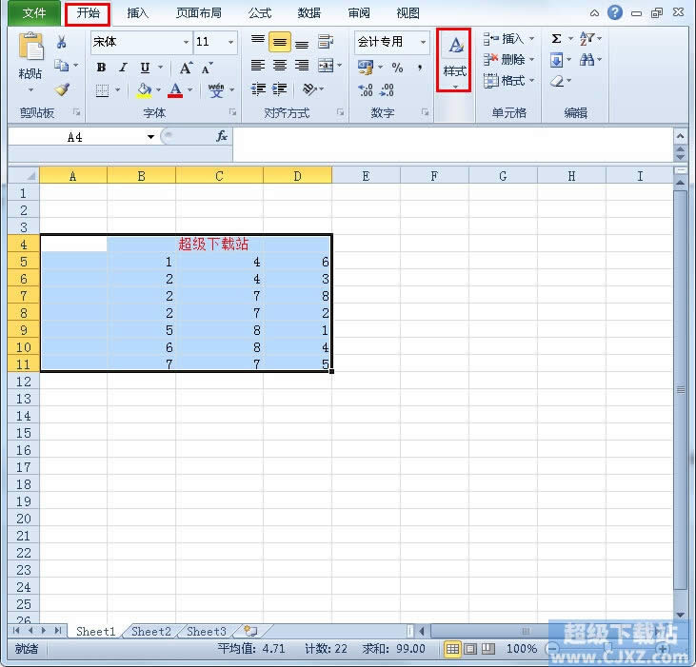Click Merge and Center icon
696x667 pixels.
326,66
